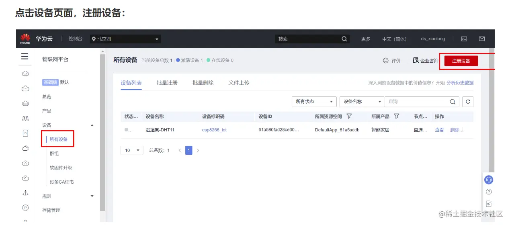Image resolution: width=510 pixels, height=225 pixels.
Task: Open the page size 10 dropdown
Action: coord(132,150)
